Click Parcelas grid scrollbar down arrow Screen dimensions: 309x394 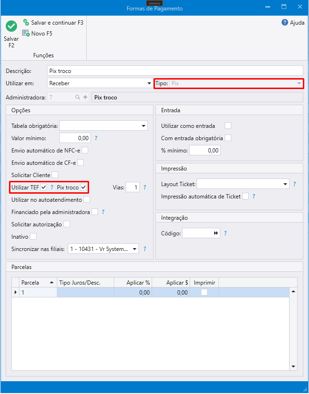click(x=293, y=367)
